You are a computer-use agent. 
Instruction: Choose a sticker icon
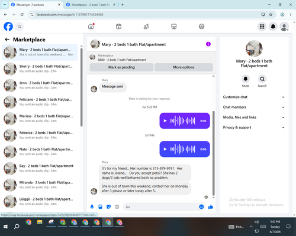pos(108,206)
